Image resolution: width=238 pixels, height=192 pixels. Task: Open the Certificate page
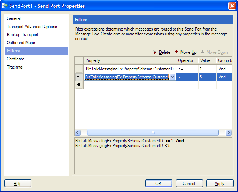tap(15, 59)
